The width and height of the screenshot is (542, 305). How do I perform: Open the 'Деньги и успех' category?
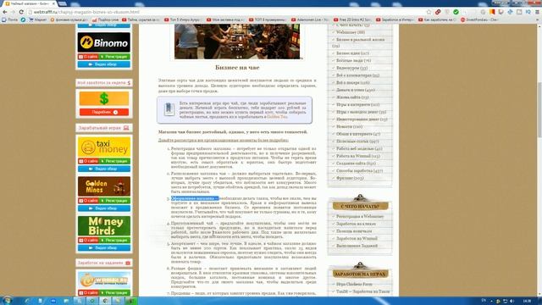(x=356, y=90)
